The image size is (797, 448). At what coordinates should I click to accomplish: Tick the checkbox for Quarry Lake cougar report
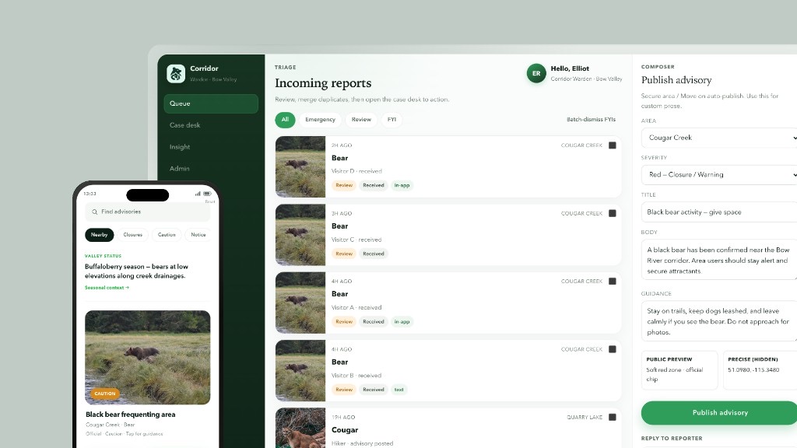click(613, 417)
